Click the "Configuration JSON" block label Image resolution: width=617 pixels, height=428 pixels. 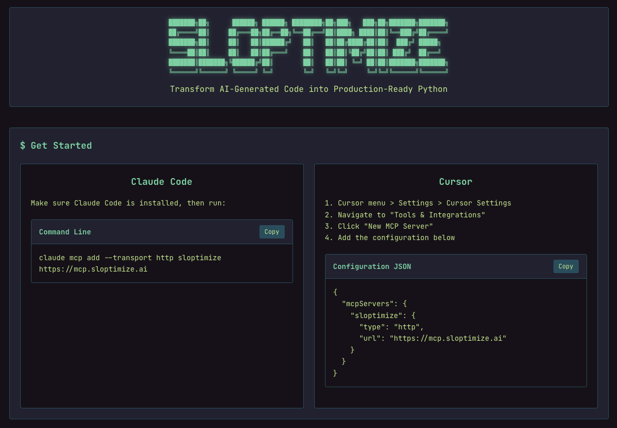click(372, 266)
